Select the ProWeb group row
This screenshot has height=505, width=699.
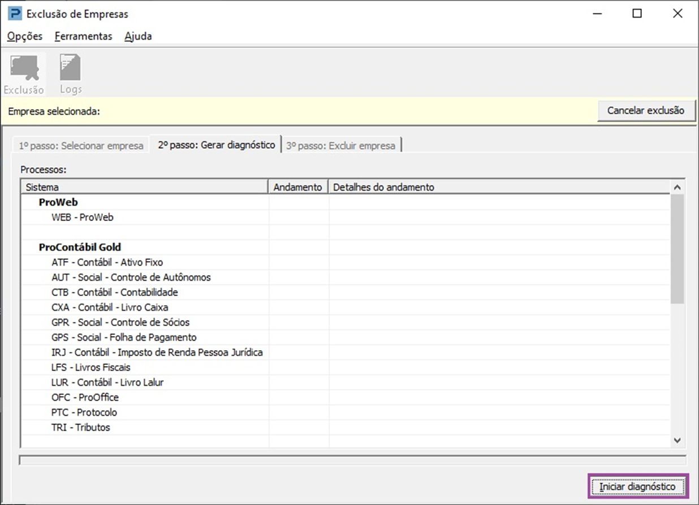click(x=346, y=202)
